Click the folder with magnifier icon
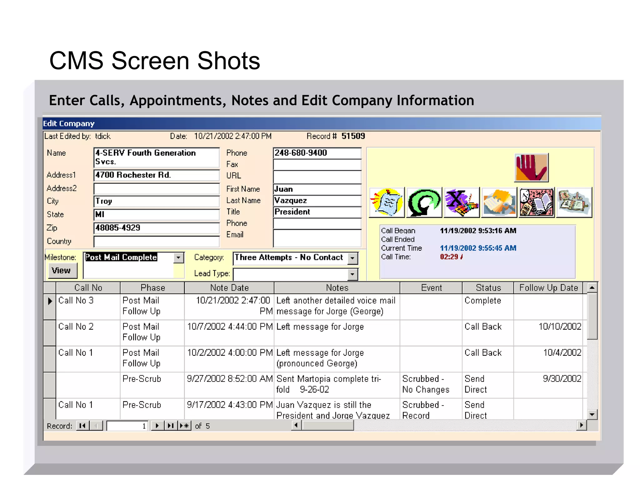This screenshot has width=640, height=480. click(499, 202)
